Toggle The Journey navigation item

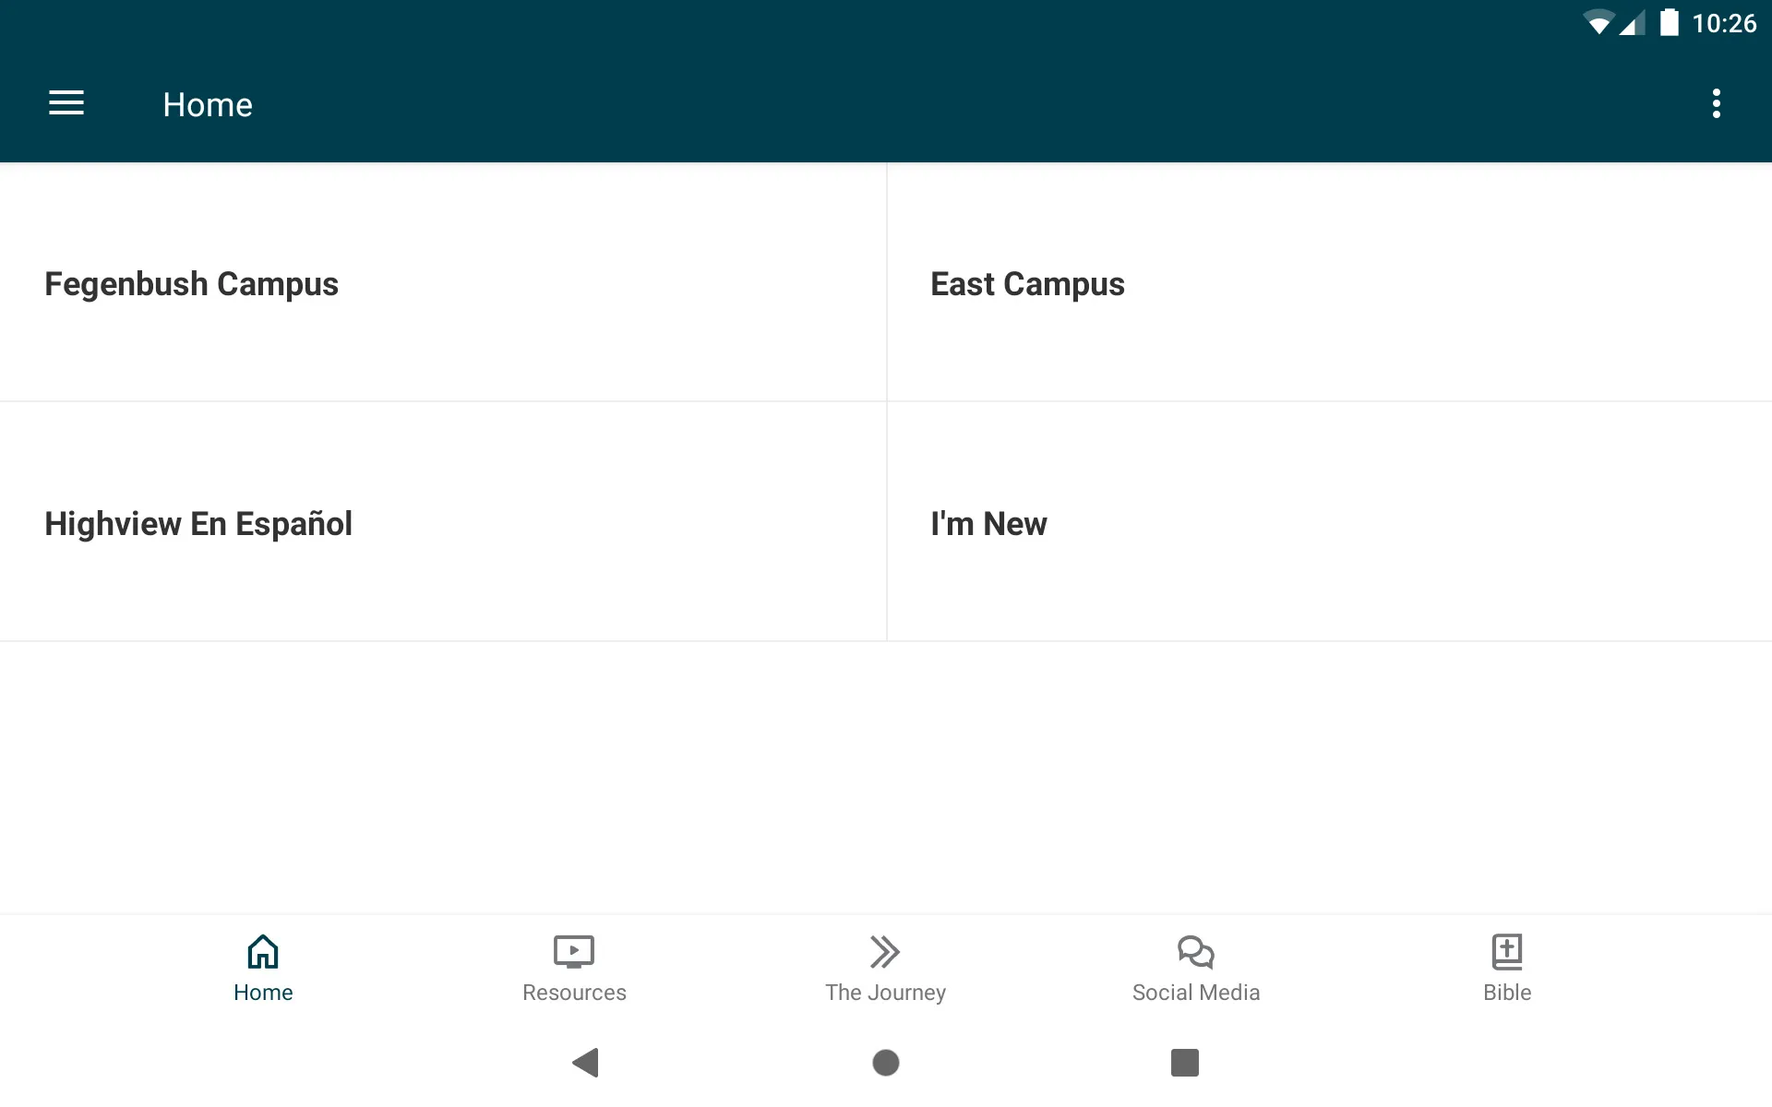(885, 967)
